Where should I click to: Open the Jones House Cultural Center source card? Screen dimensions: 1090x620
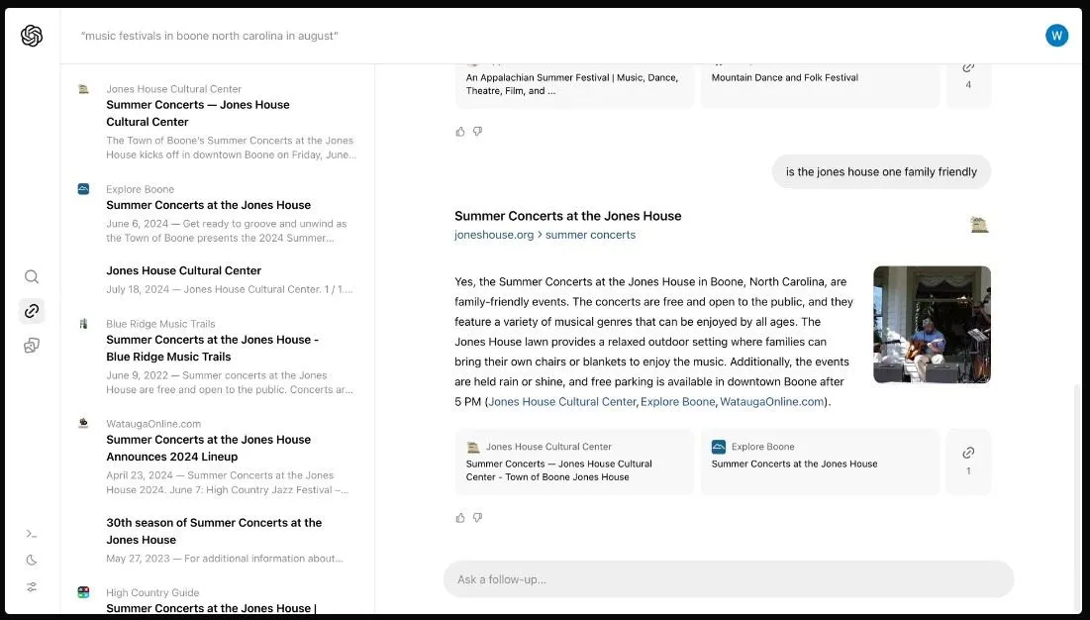pyautogui.click(x=575, y=462)
